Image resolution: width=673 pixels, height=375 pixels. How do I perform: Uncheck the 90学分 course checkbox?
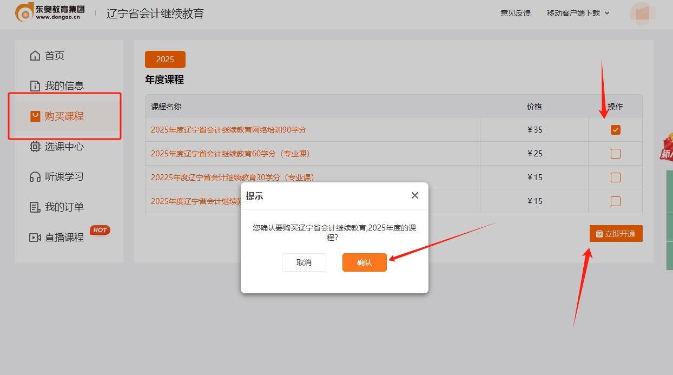tap(615, 129)
